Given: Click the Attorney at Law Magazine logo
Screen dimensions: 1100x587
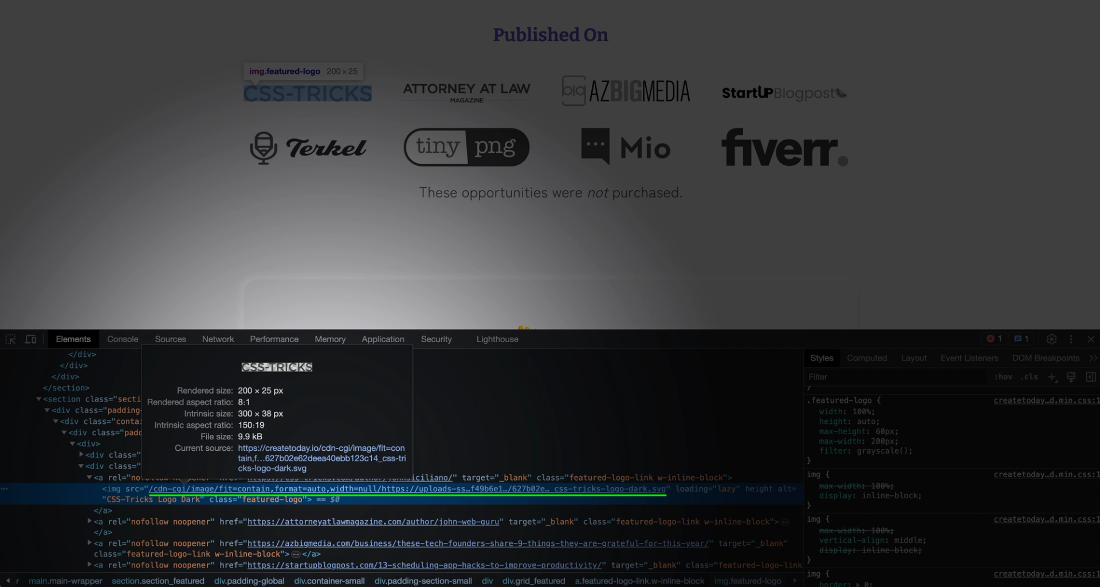Looking at the screenshot, I should click(x=466, y=92).
